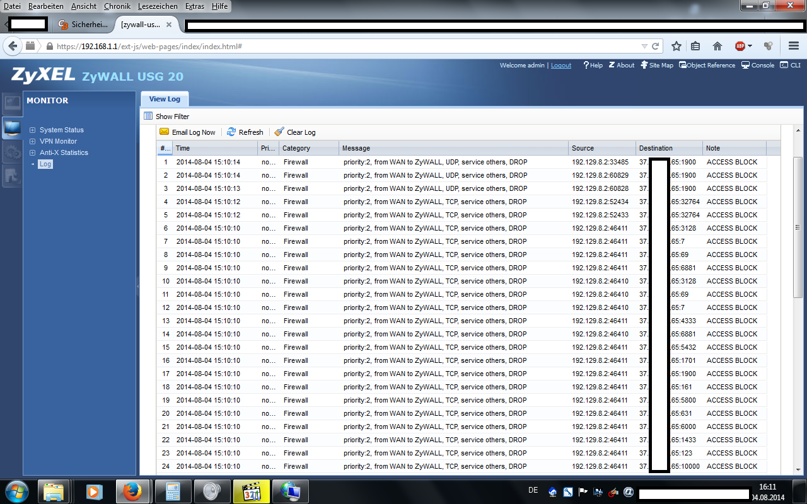
Task: Click the Show Filter label
Action: (x=172, y=117)
